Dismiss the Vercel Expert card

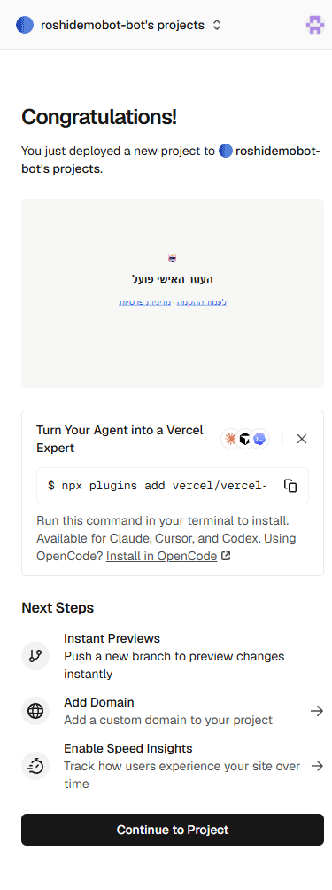tap(302, 439)
